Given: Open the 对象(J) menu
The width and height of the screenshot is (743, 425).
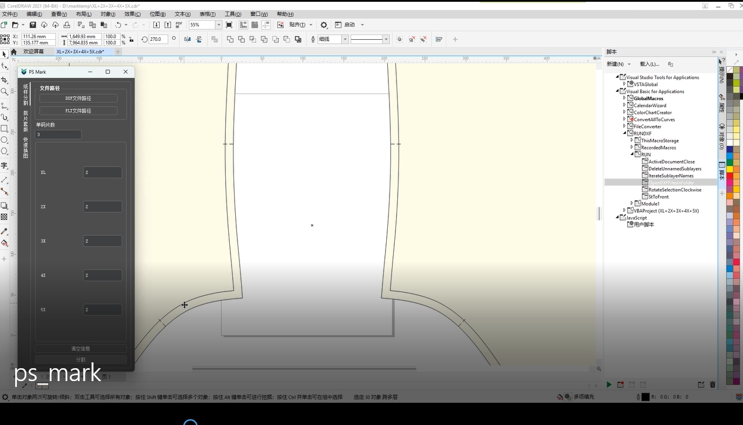Looking at the screenshot, I should coord(108,14).
